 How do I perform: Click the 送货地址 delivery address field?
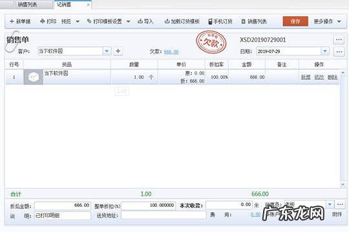click(164, 215)
